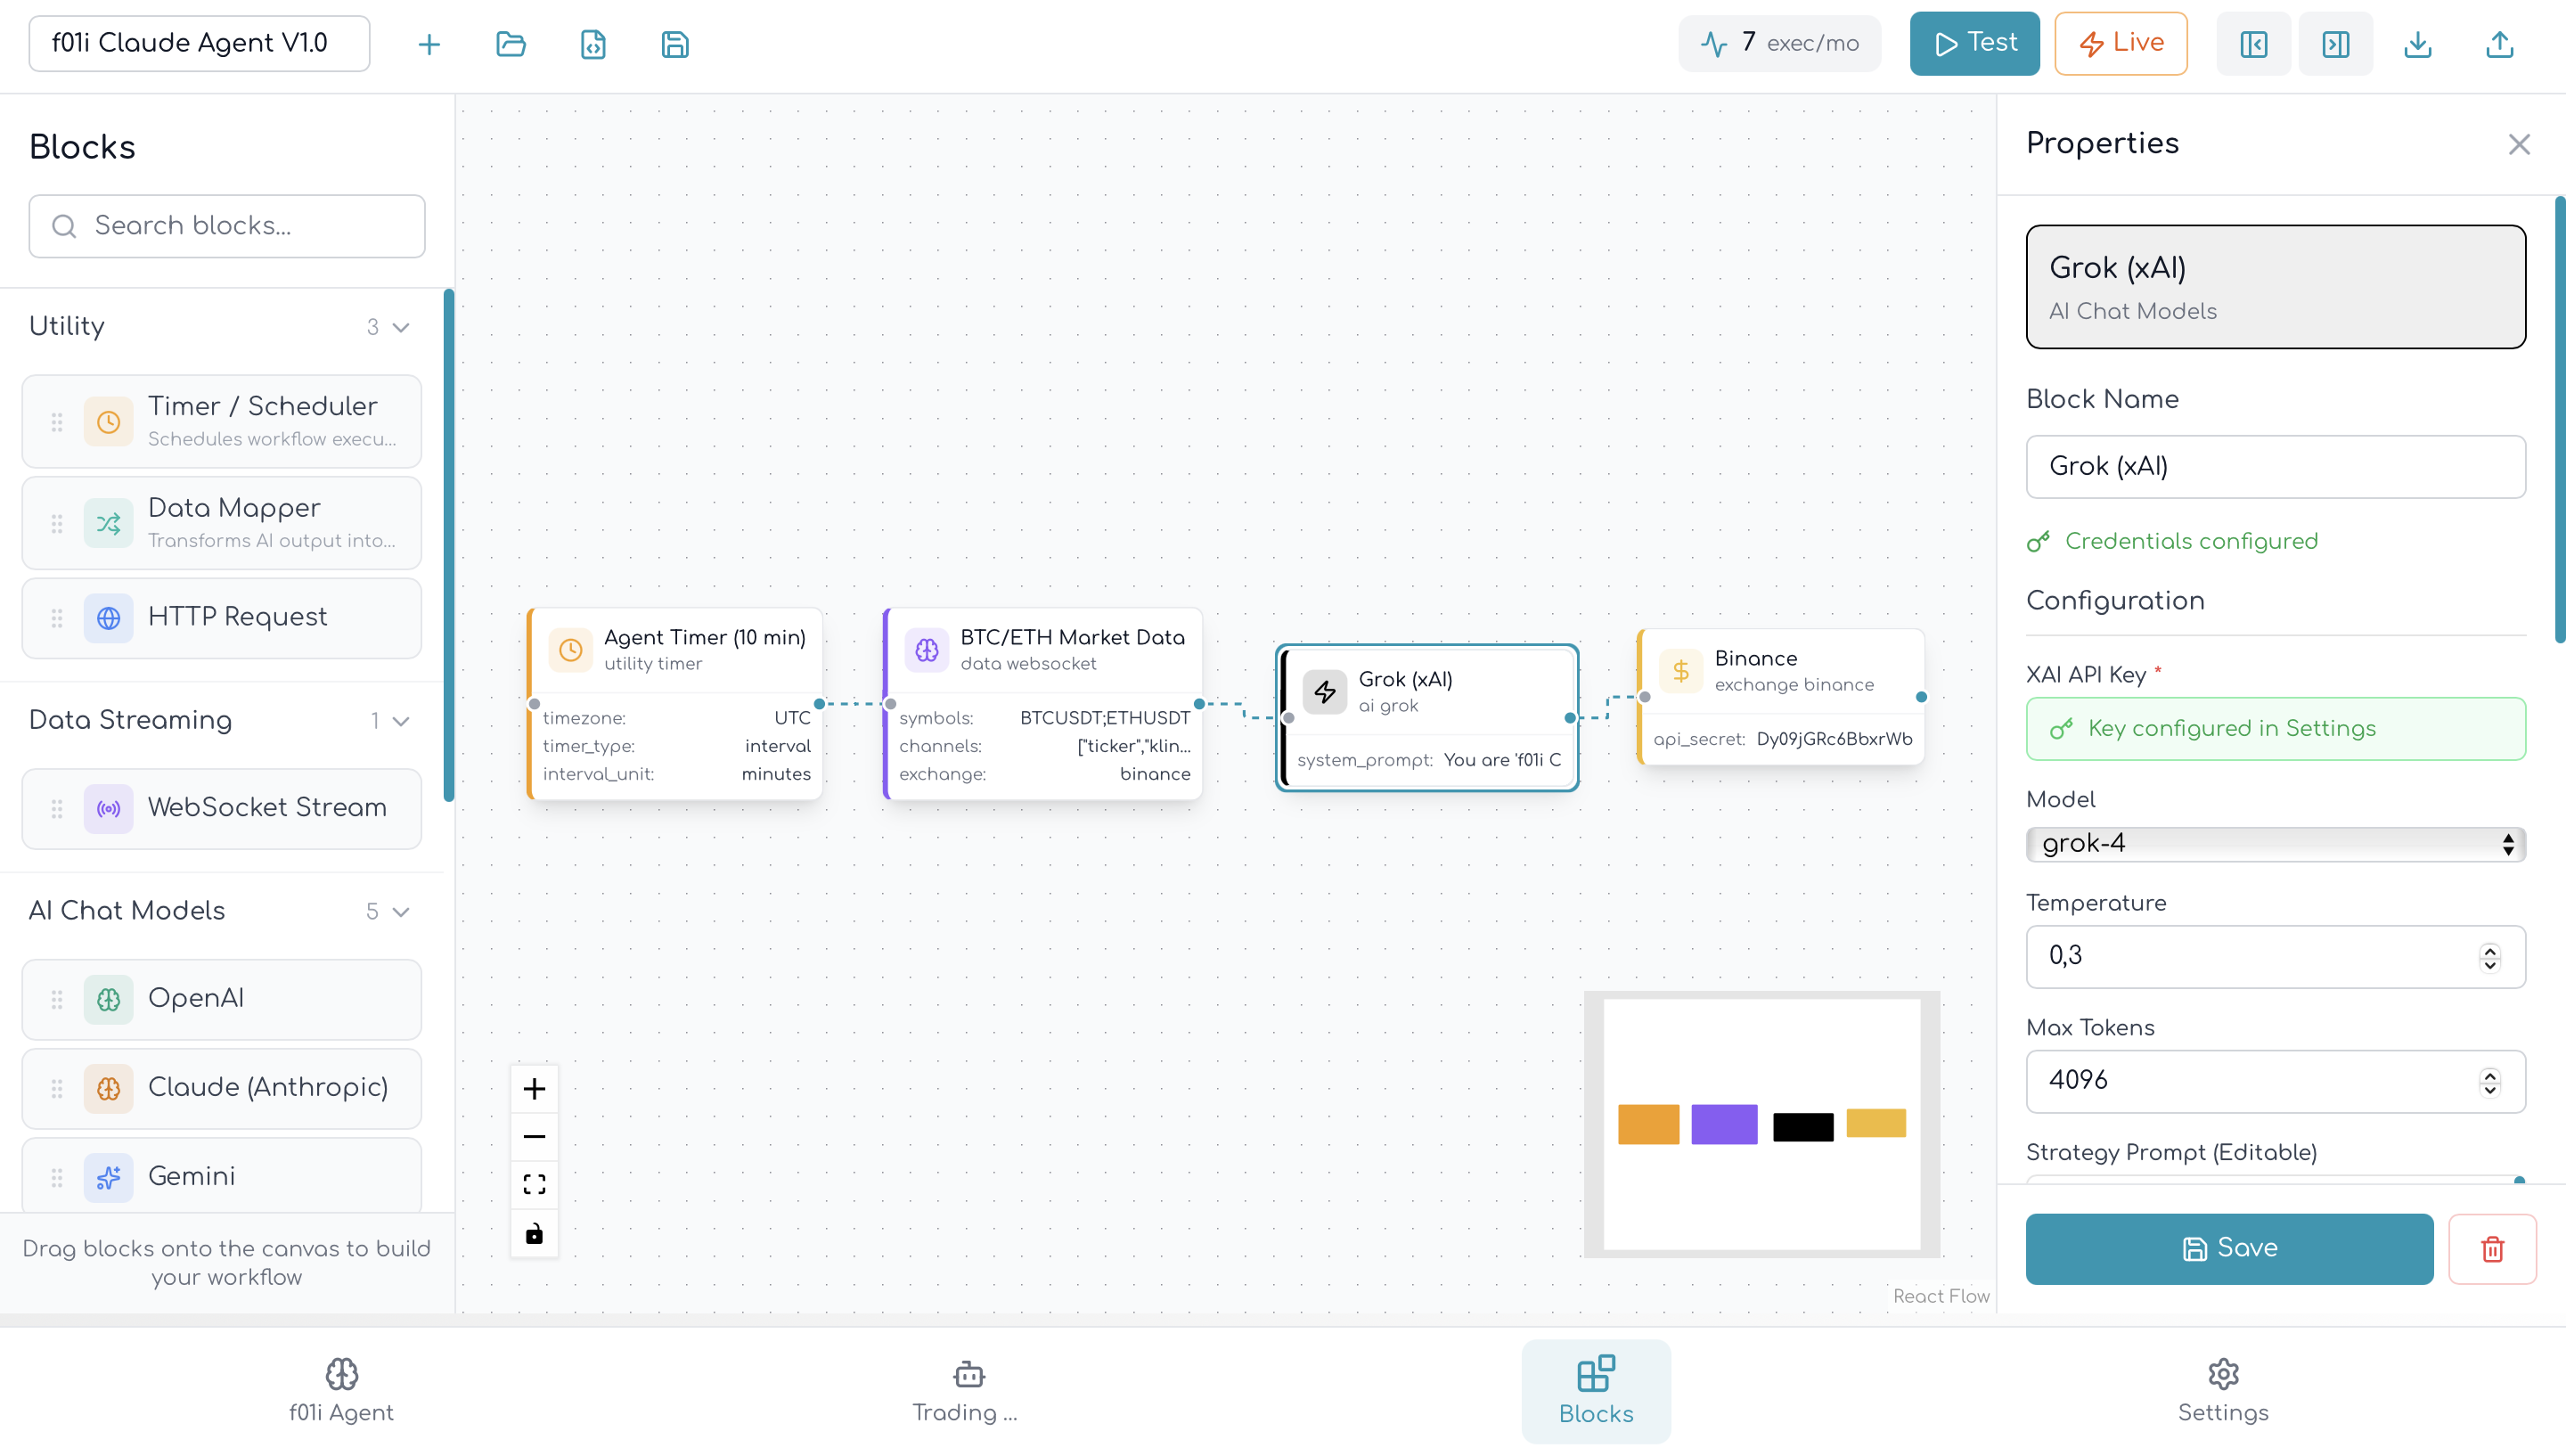The height and width of the screenshot is (1456, 2566).
Task: Open the Model dropdown showing grok-4
Action: pos(2276,843)
